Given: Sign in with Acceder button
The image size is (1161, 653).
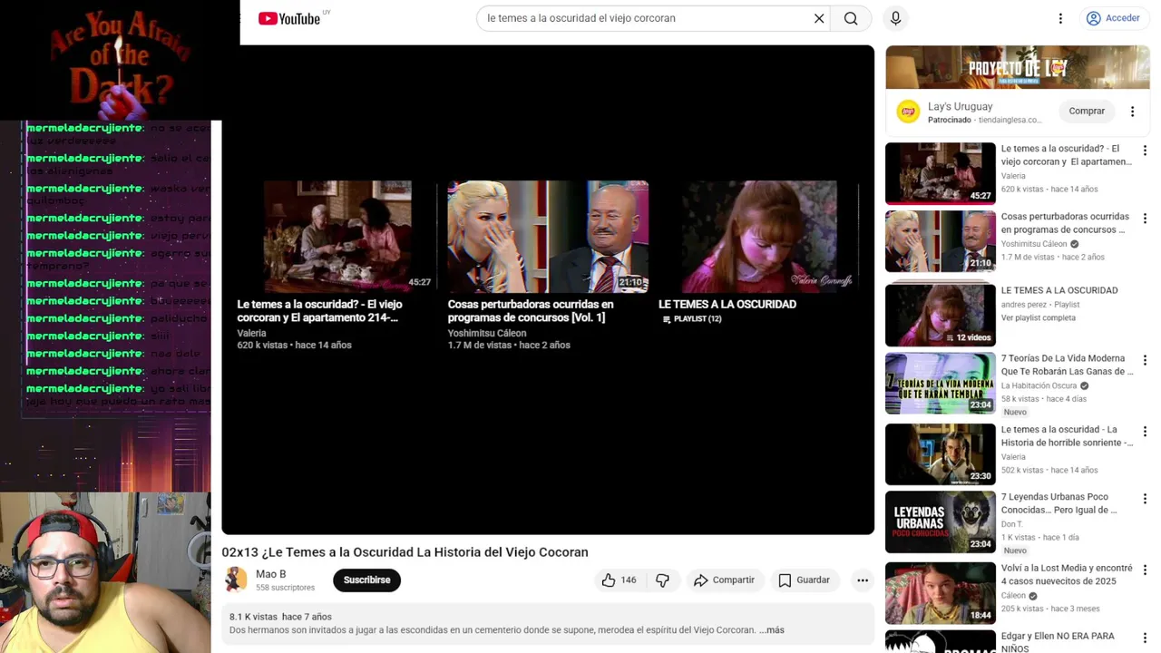Looking at the screenshot, I should coord(1113,18).
